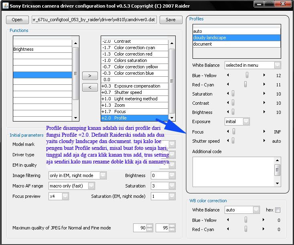Click inside the Additional code text area
The height and width of the screenshot is (245, 294).
pyautogui.click(x=233, y=172)
